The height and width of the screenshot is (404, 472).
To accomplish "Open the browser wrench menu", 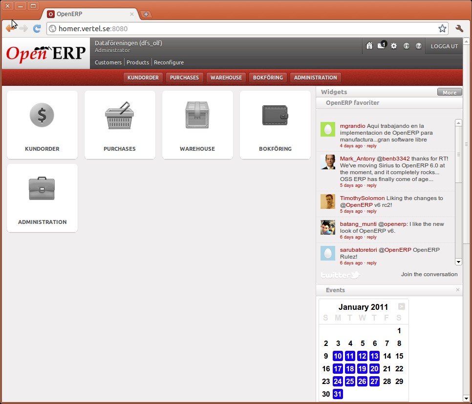I will click(459, 29).
